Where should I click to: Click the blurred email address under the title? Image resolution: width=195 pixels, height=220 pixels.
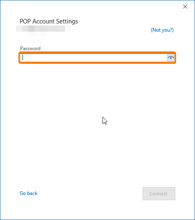click(43, 30)
